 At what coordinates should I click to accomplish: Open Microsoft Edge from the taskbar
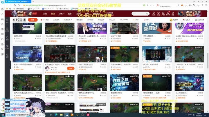pos(56,115)
